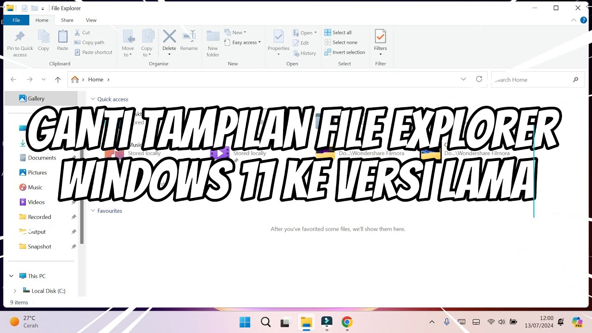Click the History ribbon command

tap(305, 53)
